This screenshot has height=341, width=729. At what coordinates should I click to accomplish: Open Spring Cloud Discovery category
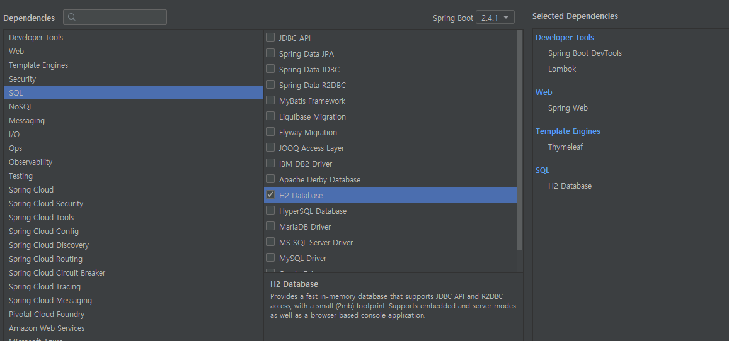134,245
